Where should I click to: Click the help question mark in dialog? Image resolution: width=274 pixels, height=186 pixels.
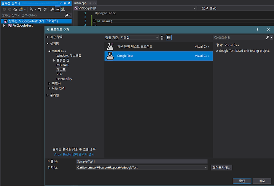257,30
